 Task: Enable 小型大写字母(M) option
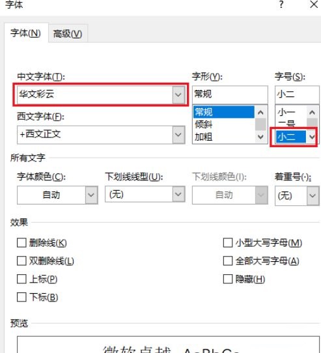click(228, 243)
